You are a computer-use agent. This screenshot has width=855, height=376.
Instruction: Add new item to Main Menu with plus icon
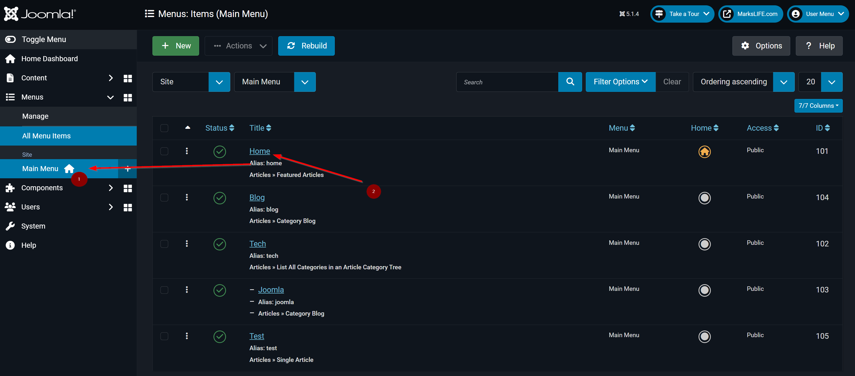point(127,169)
